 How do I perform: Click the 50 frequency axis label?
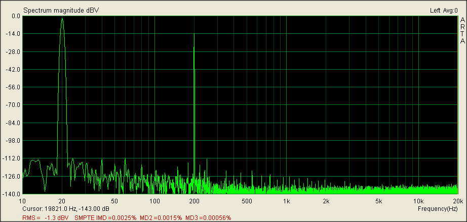click(x=114, y=201)
